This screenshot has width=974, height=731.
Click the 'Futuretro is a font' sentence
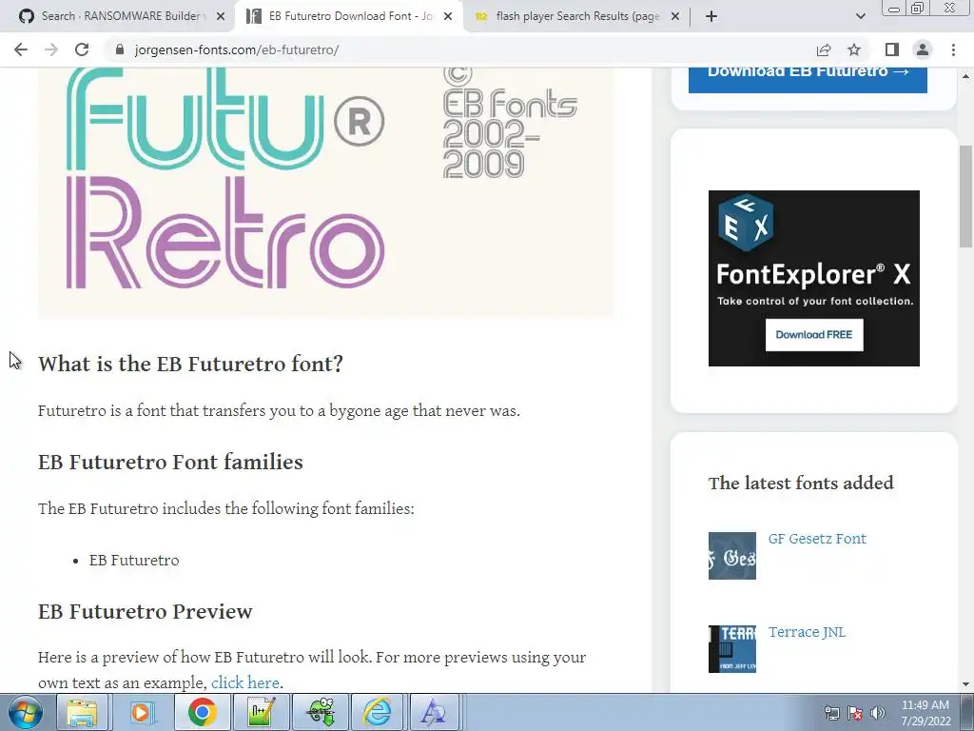pyautogui.click(x=279, y=411)
